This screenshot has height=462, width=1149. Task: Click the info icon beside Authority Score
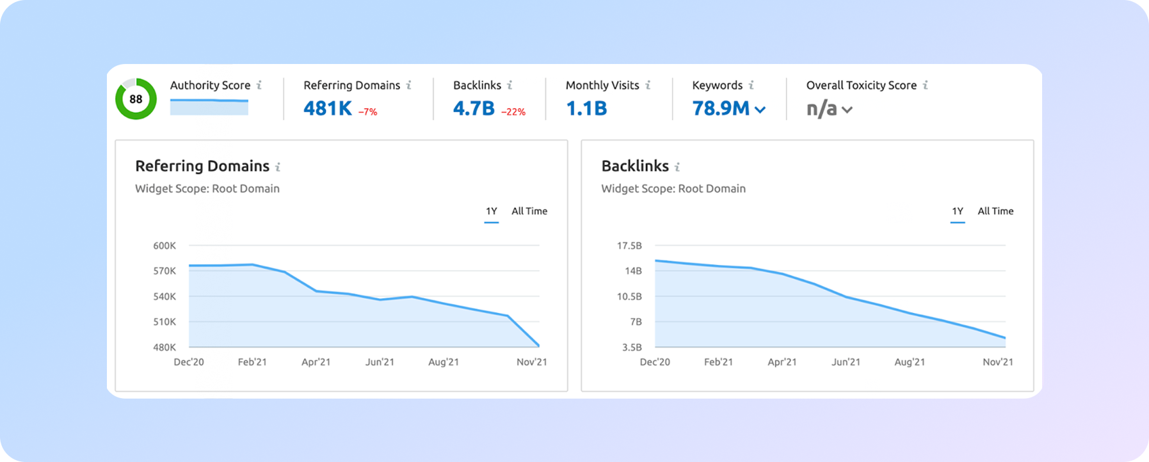[x=259, y=85]
